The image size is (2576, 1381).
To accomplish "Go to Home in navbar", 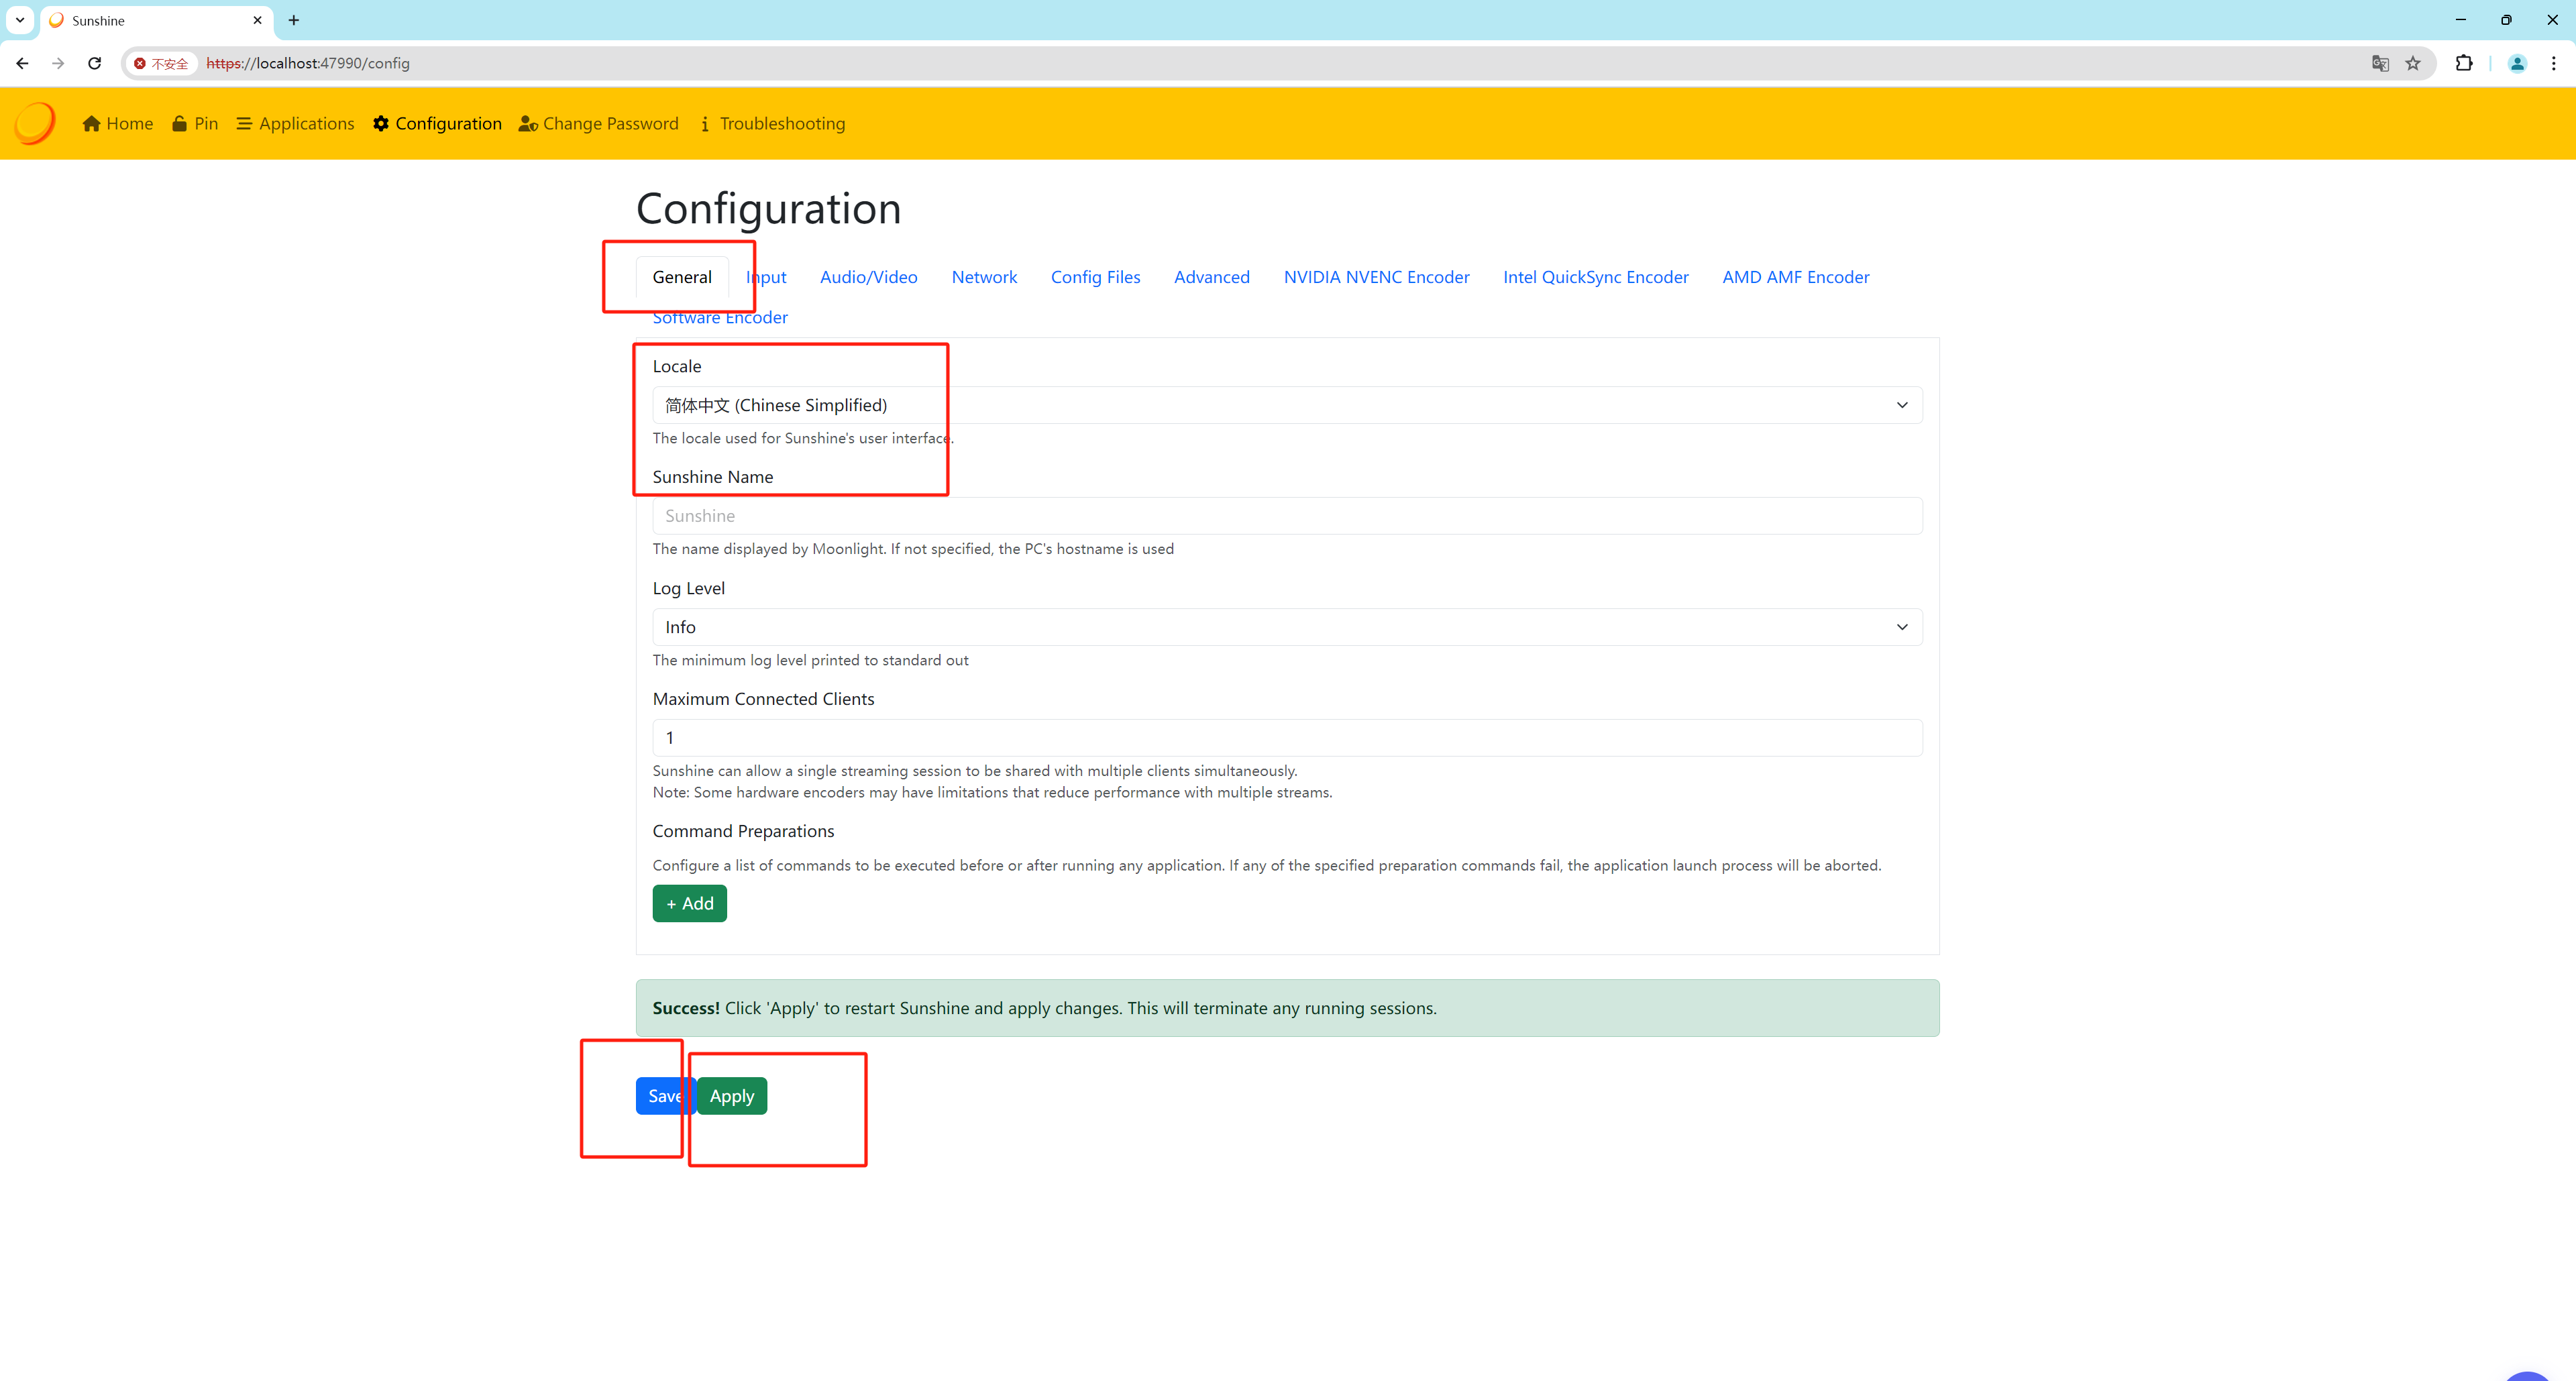I will tap(118, 123).
